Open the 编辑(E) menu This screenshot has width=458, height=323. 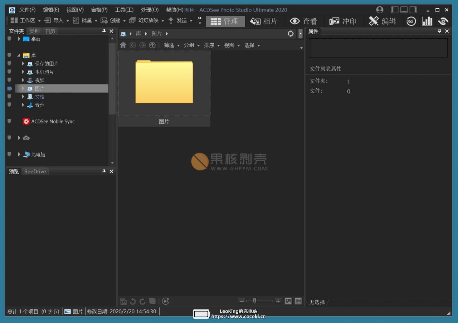pyautogui.click(x=51, y=10)
